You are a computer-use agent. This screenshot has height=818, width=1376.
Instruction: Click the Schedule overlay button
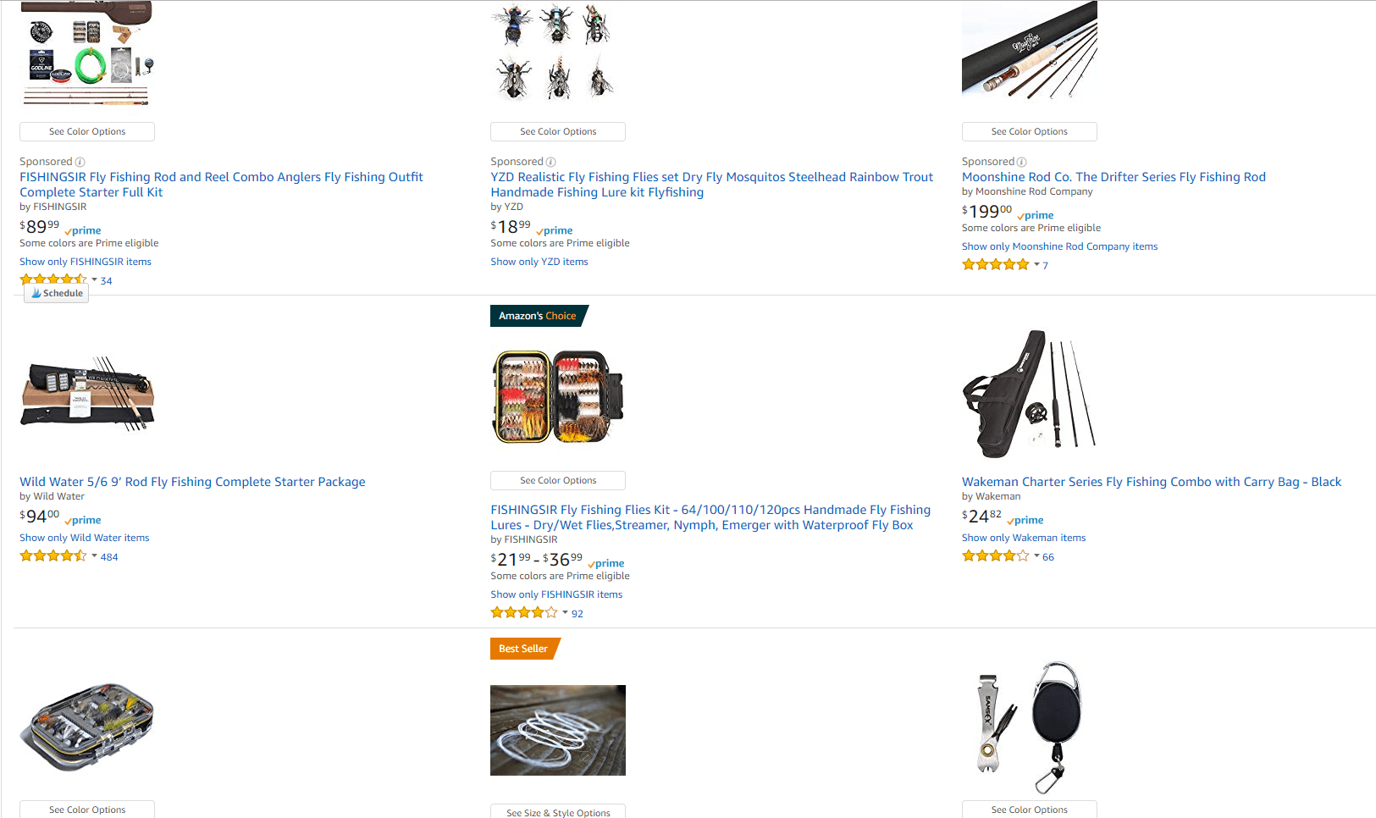click(x=57, y=293)
